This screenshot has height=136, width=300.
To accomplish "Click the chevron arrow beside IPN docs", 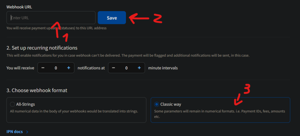I will tap(27, 132).
